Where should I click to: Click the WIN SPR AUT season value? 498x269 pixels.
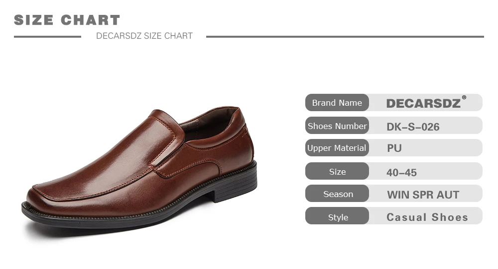coord(423,195)
